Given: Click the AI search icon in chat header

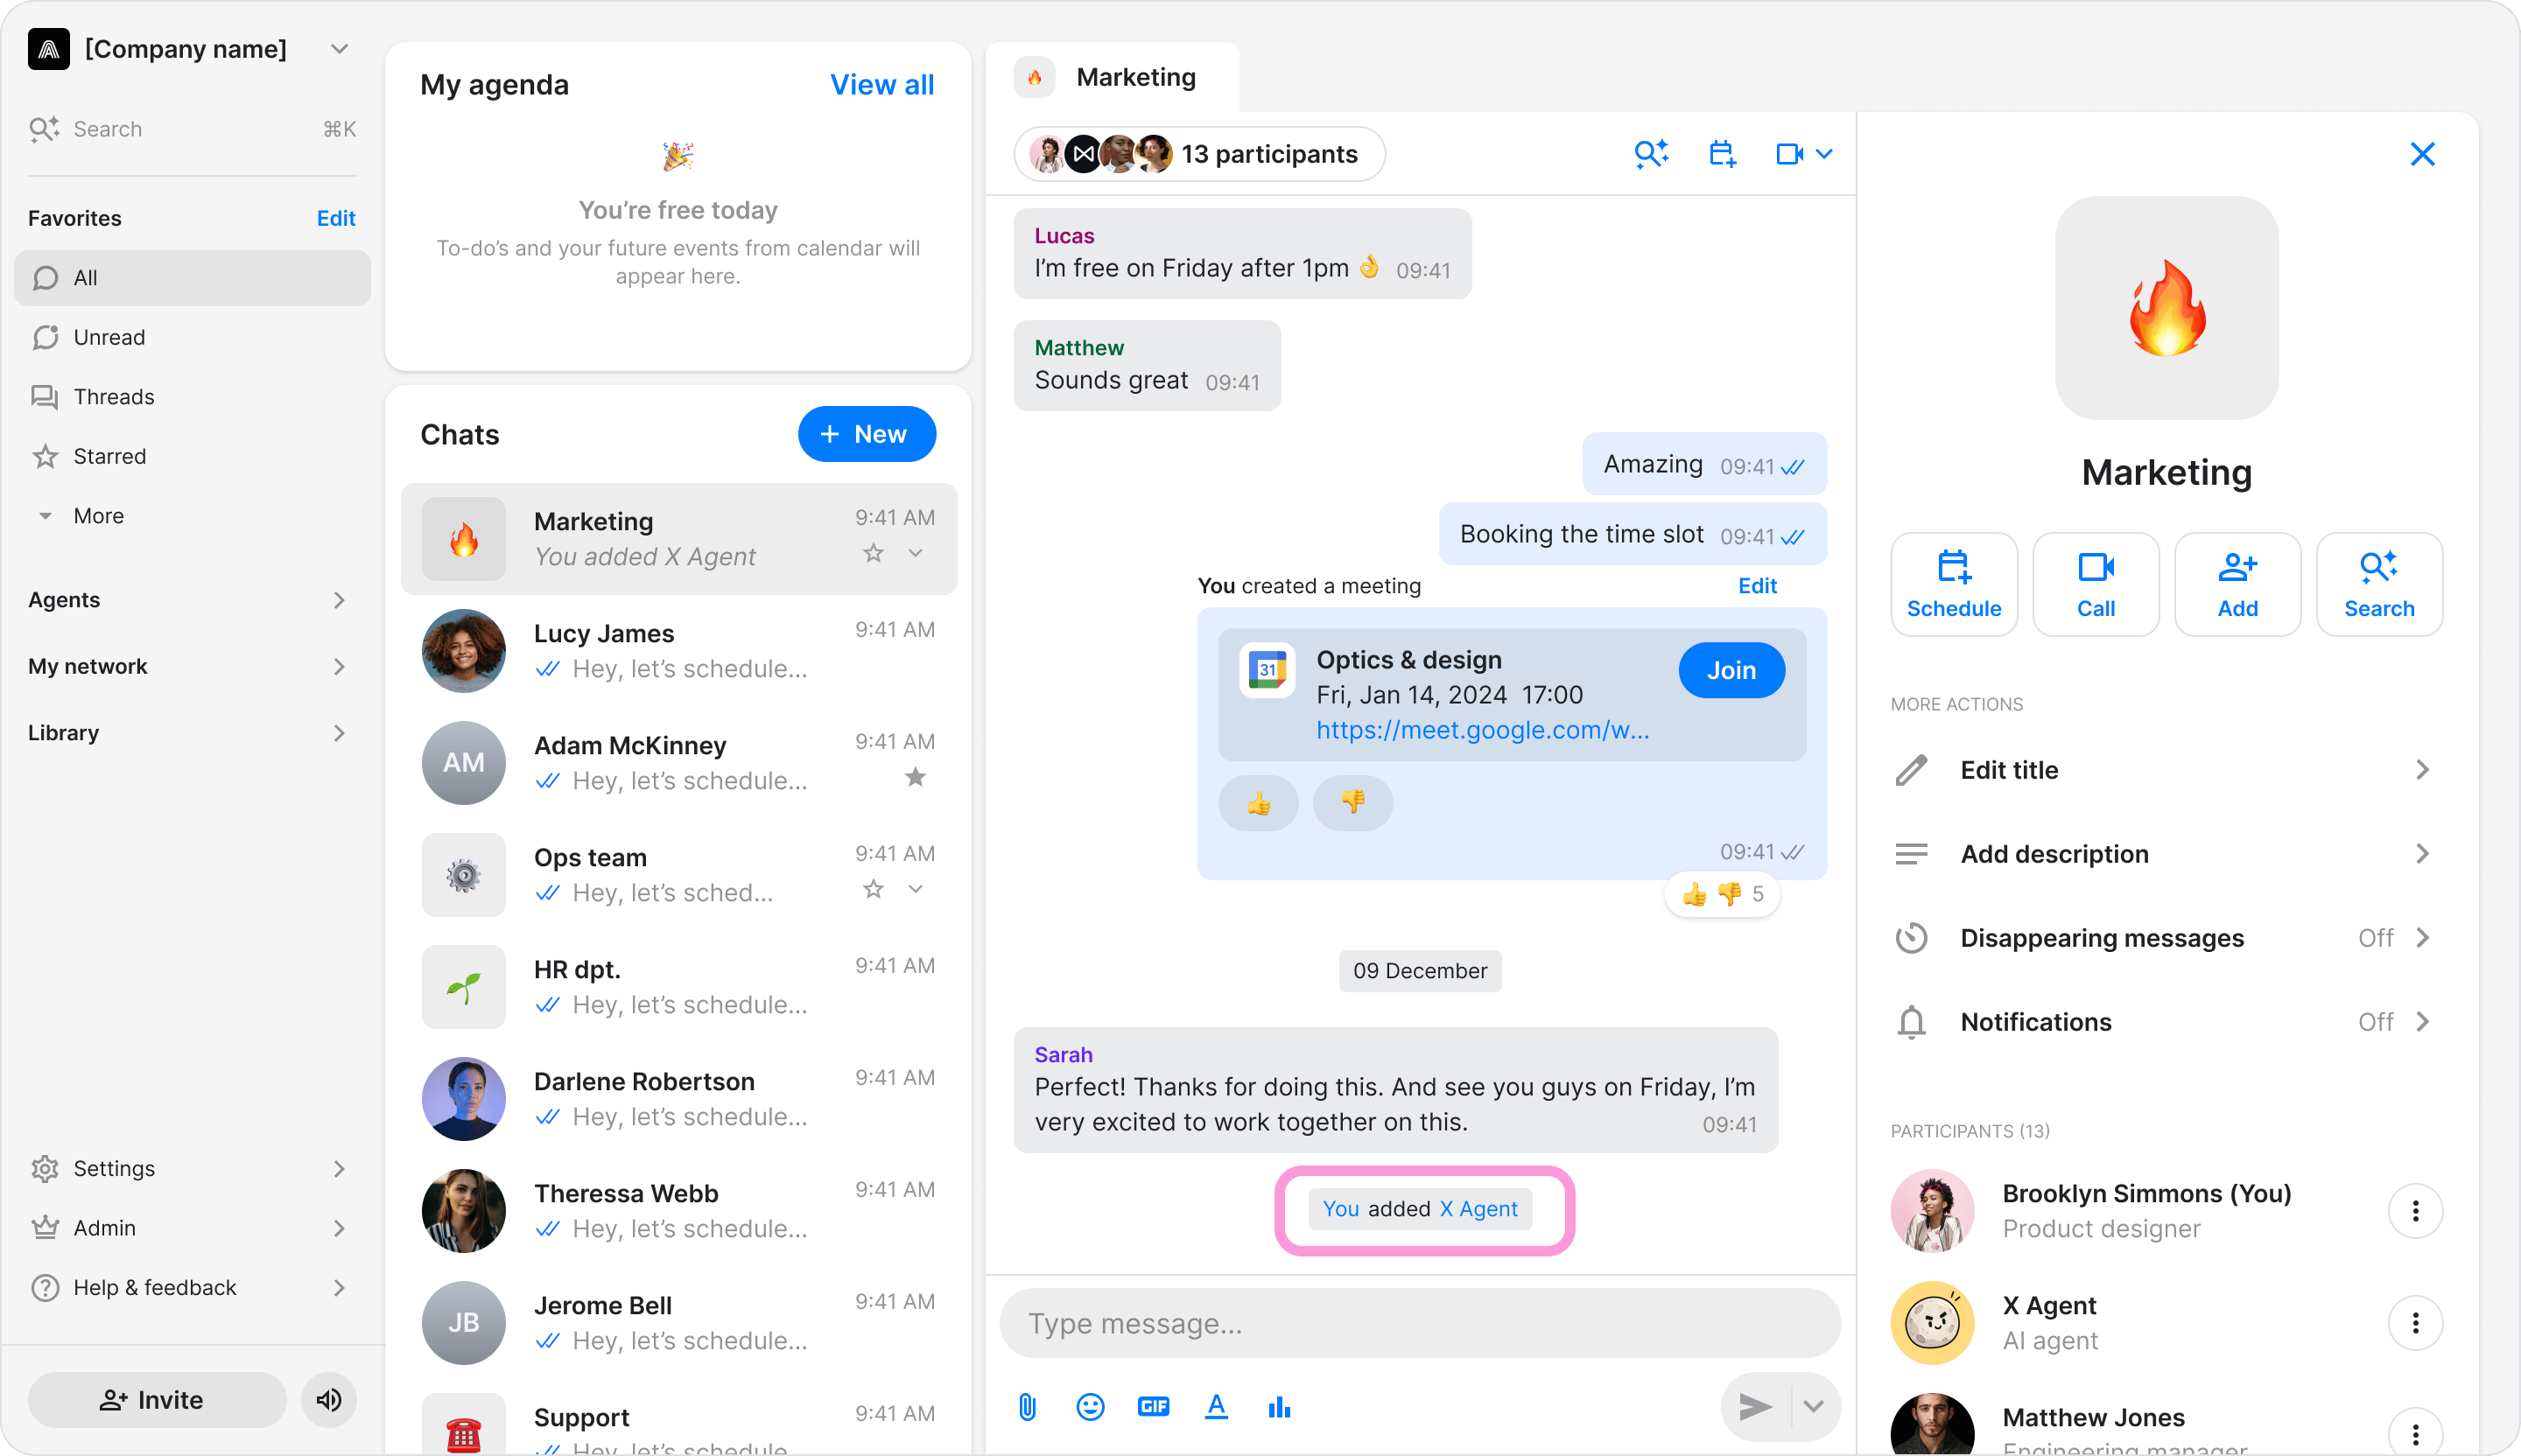Looking at the screenshot, I should click(1651, 154).
